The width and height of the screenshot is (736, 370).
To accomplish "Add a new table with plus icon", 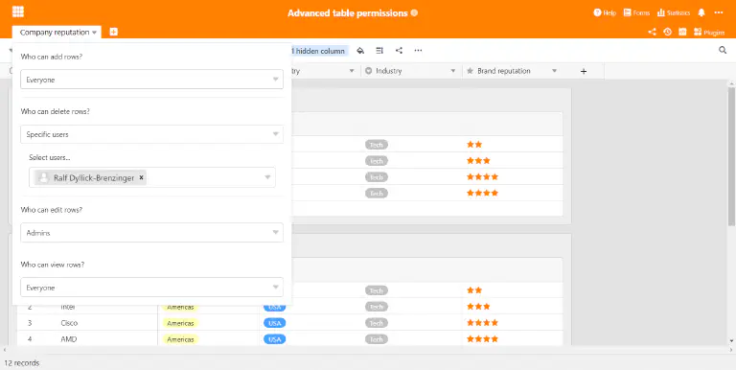I will (x=114, y=32).
